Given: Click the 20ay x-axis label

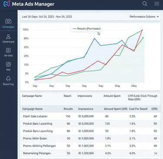Looking at the screenshot, I should (134, 86).
